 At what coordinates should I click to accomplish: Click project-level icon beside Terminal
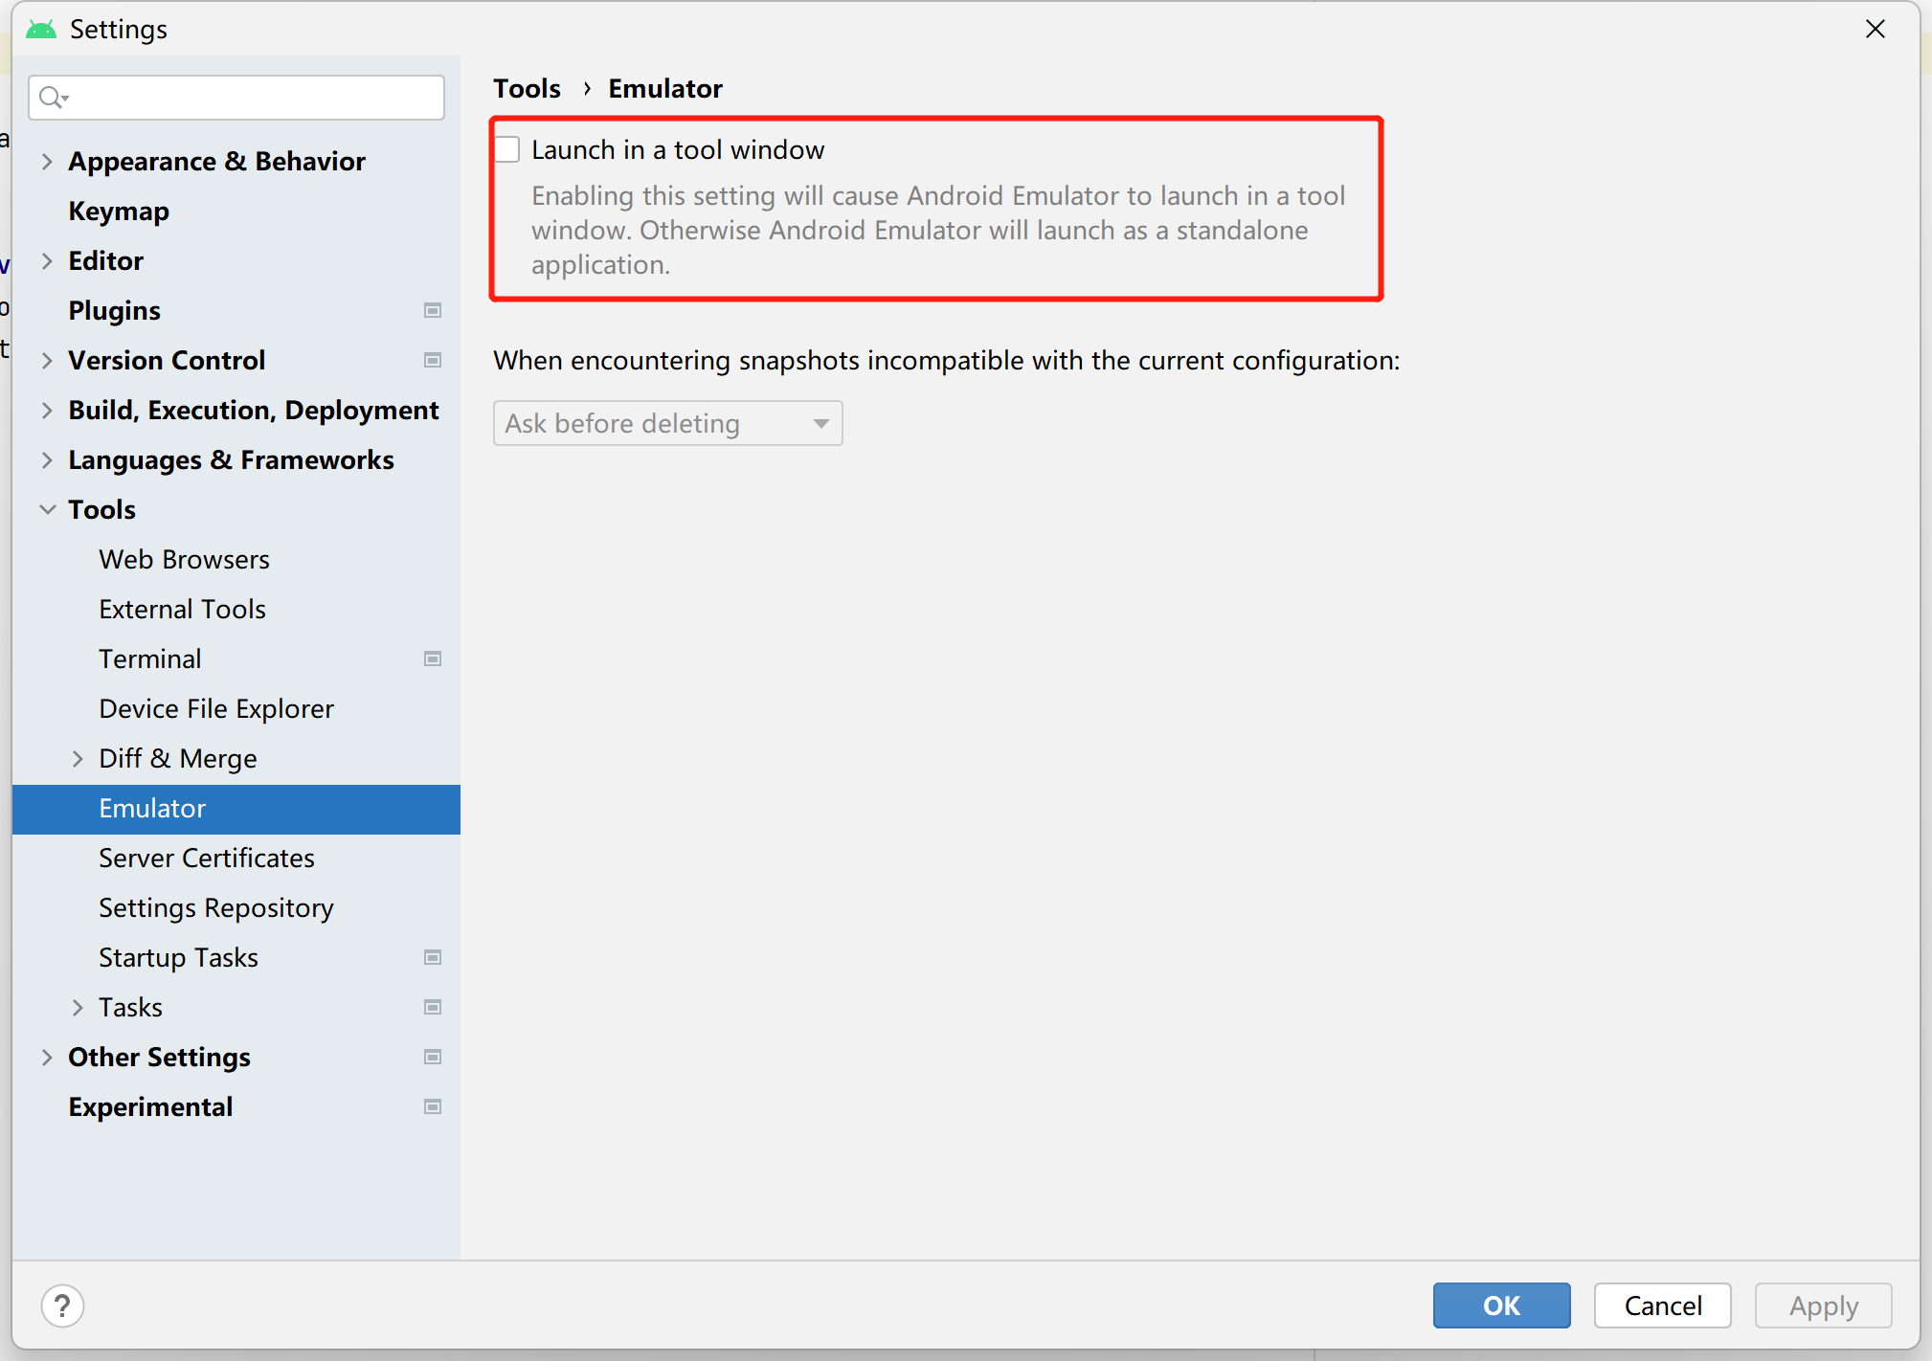click(433, 658)
